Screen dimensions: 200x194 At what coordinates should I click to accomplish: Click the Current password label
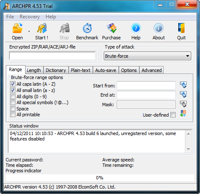pyautogui.click(x=24, y=160)
